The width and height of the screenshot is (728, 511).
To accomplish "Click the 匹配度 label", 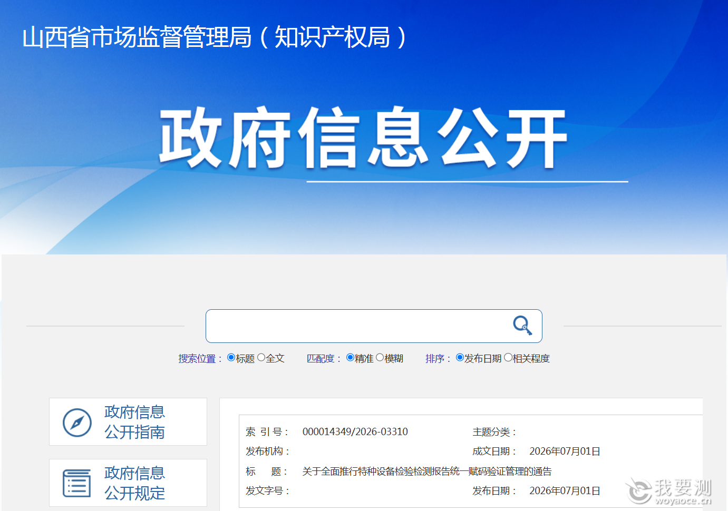I will tap(324, 359).
